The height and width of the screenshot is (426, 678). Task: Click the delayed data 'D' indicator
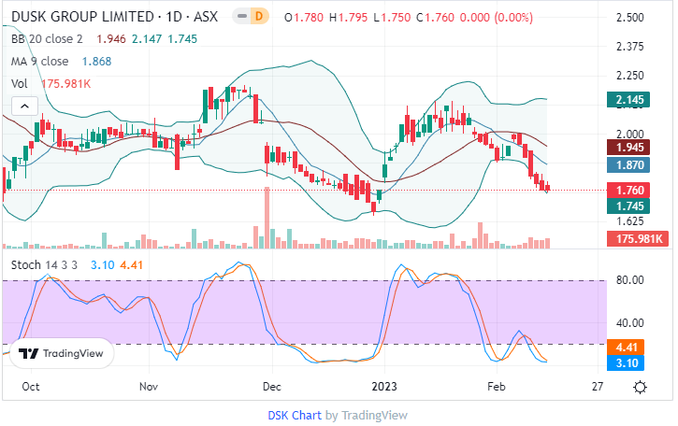[260, 17]
